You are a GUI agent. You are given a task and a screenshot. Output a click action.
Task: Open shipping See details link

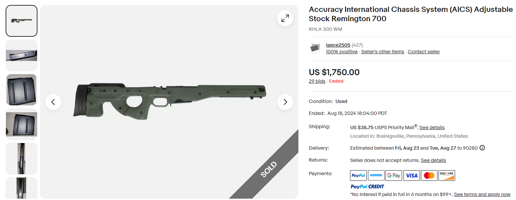432,127
